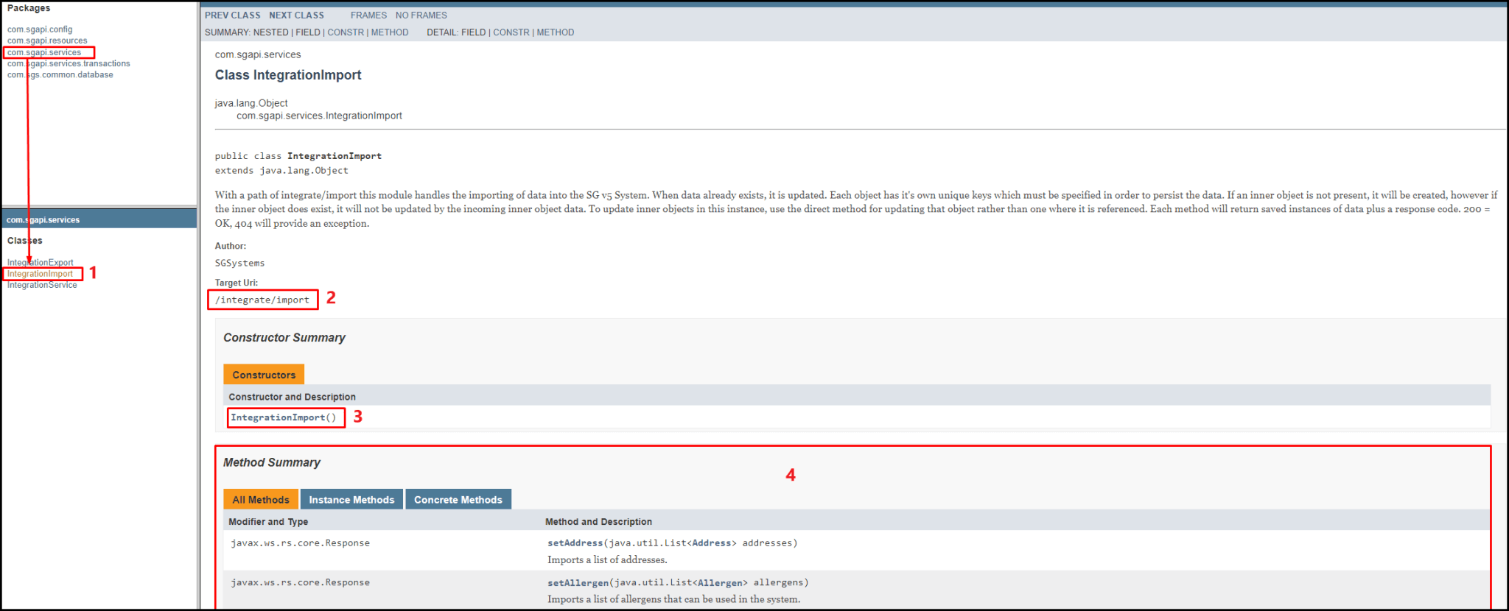Screen dimensions: 1509x611
Task: Select the IntegrationImport class link
Action: tap(41, 274)
